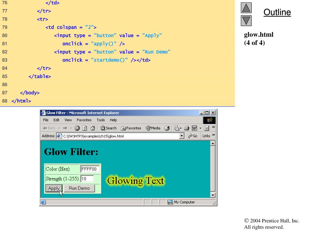The height and width of the screenshot is (233, 311).
Task: Click the IE page icon in status bar
Action: pyautogui.click(x=43, y=202)
